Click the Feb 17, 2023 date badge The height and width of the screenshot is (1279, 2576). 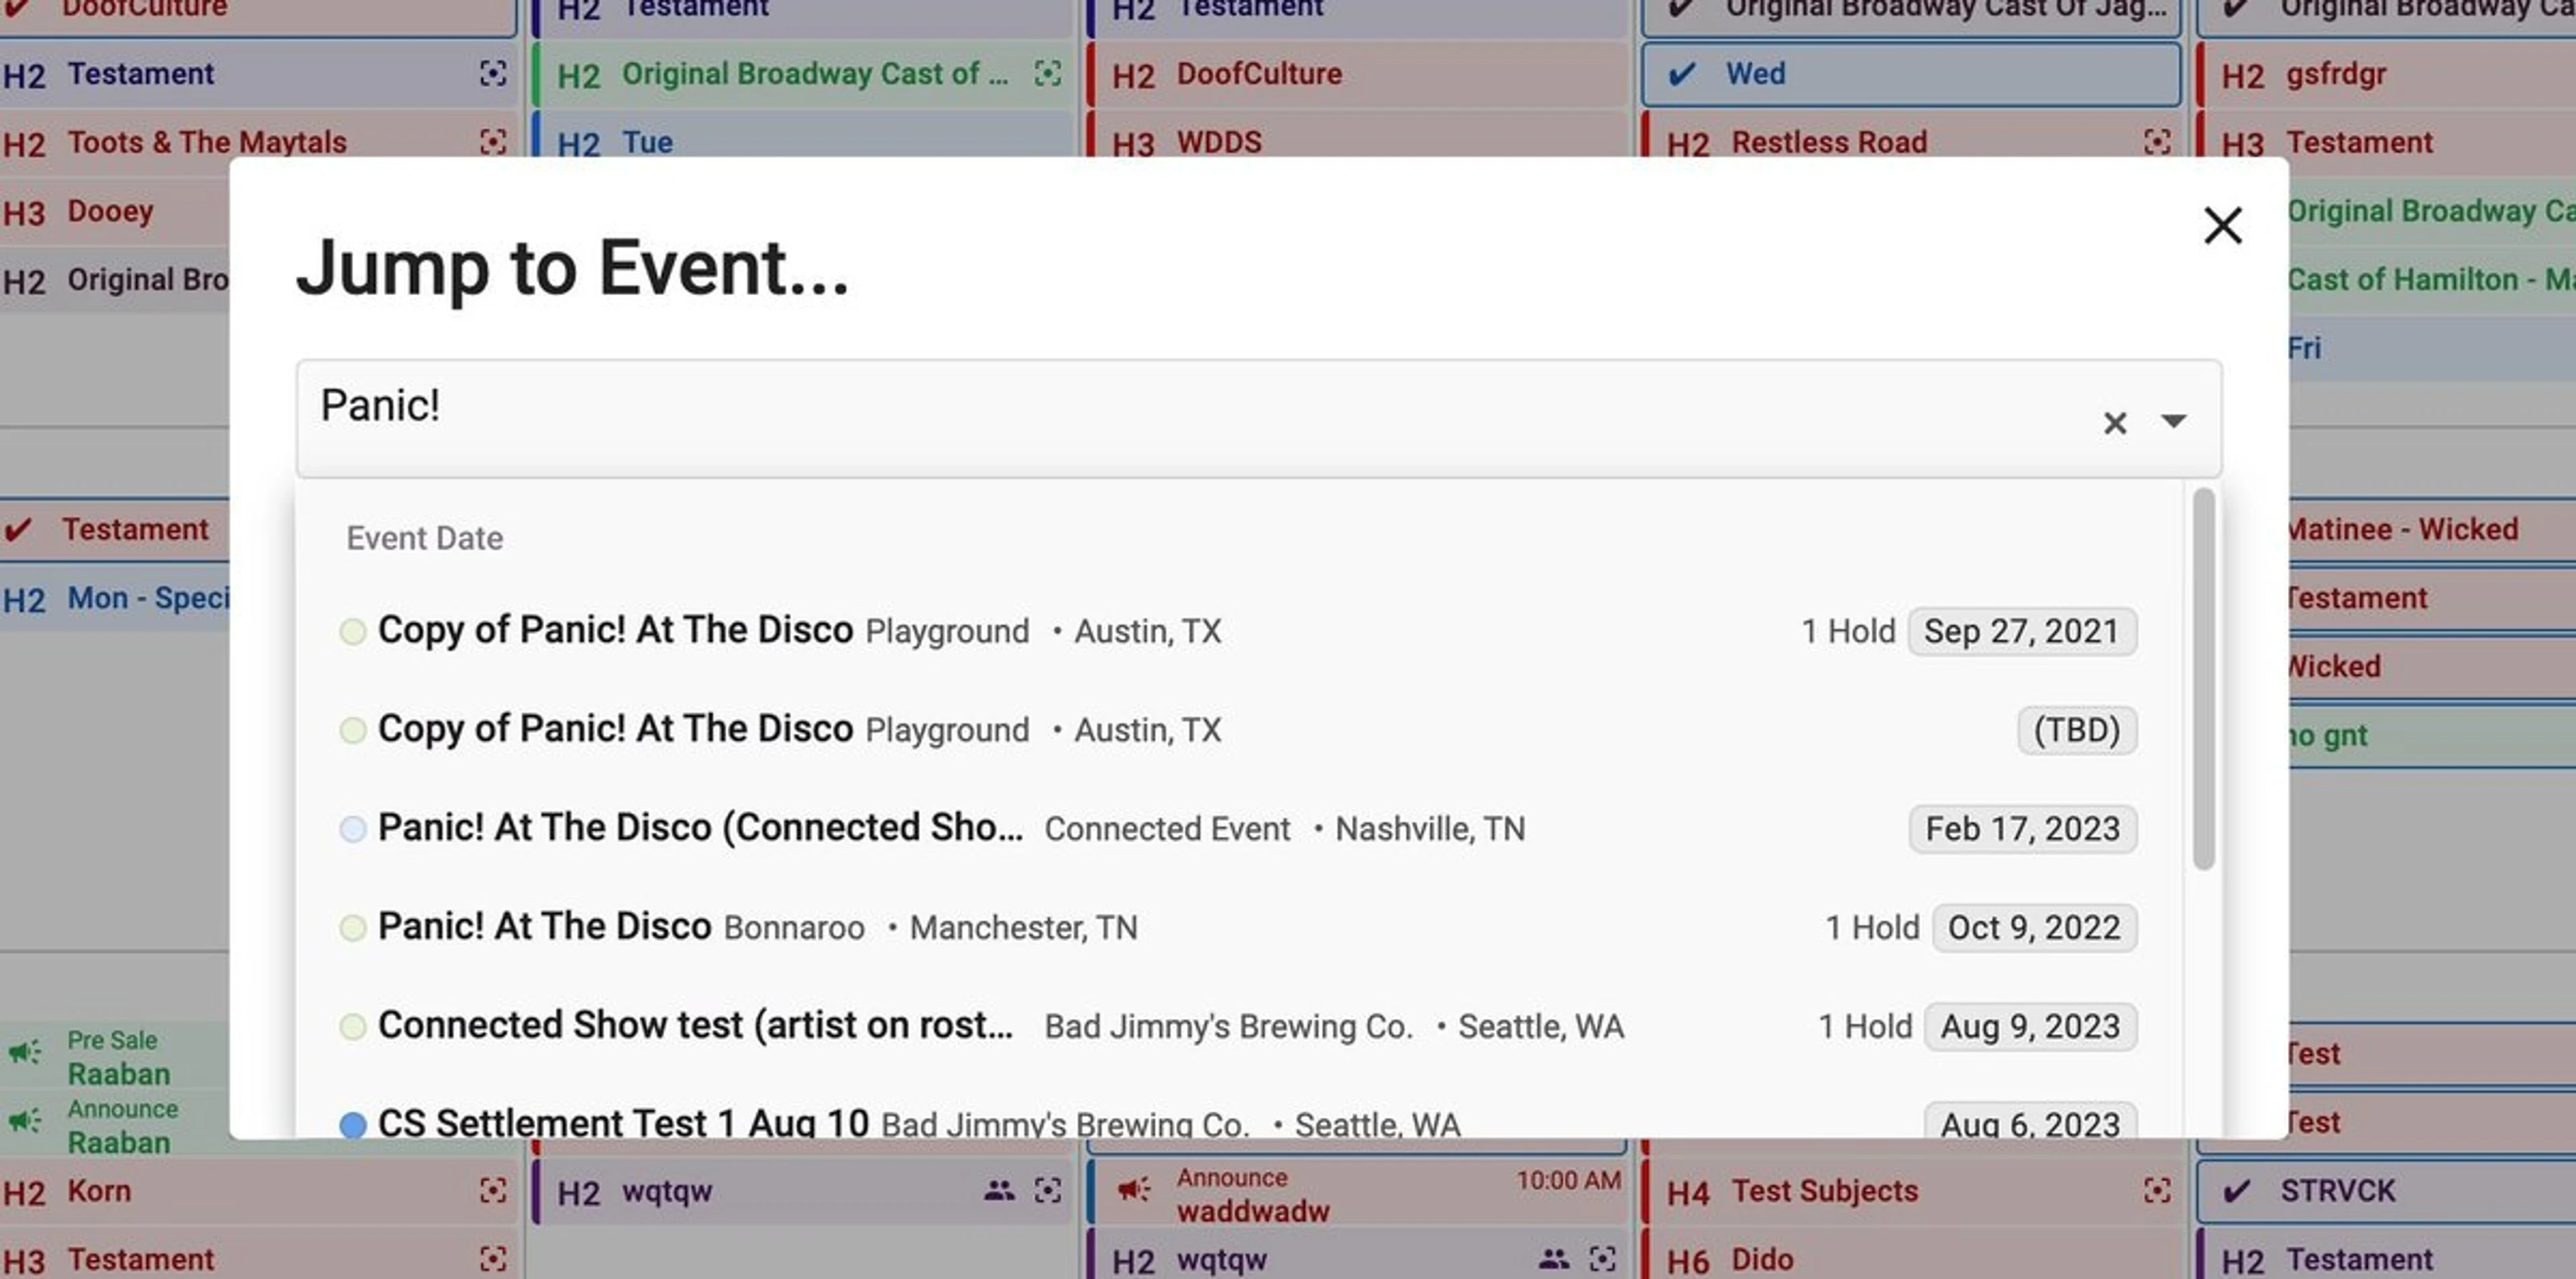(2023, 828)
